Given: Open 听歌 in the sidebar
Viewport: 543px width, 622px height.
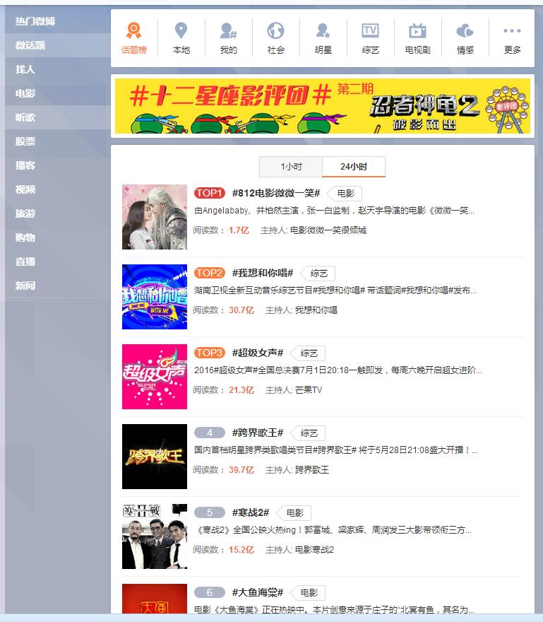Looking at the screenshot, I should pyautogui.click(x=25, y=117).
